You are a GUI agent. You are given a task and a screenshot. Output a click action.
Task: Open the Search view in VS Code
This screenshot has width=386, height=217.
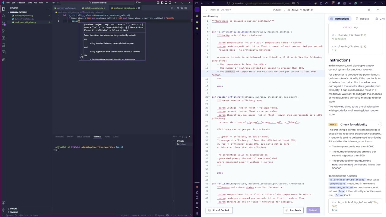(x=4, y=16)
